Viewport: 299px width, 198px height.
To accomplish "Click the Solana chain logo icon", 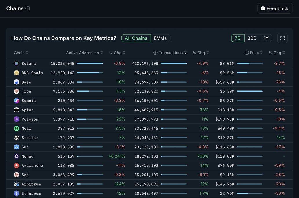I will (17, 64).
